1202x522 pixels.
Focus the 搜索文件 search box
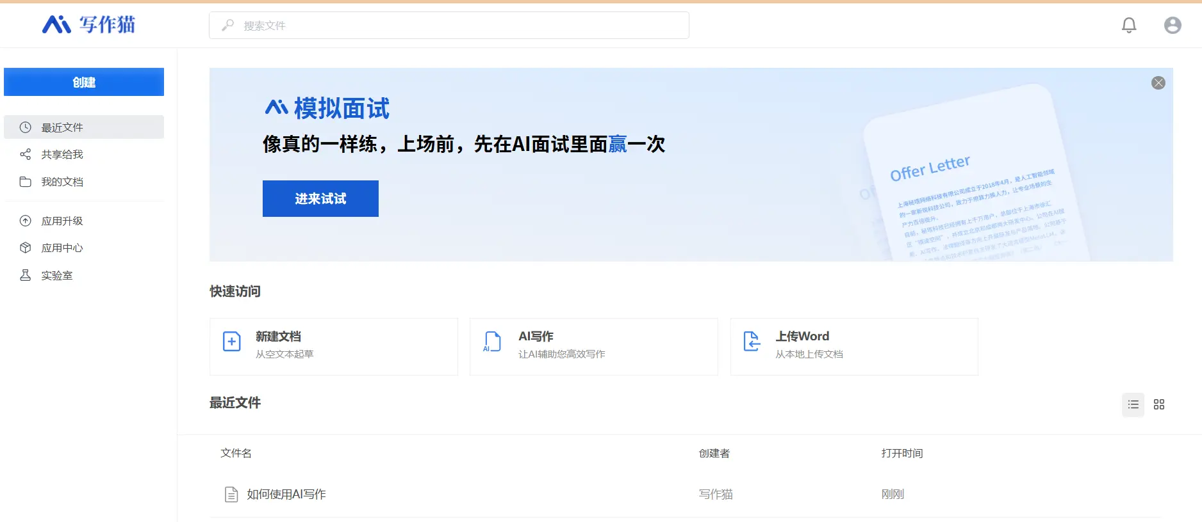coord(449,26)
